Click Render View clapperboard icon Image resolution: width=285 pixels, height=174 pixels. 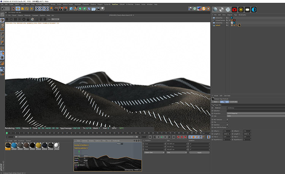coord(56,8)
